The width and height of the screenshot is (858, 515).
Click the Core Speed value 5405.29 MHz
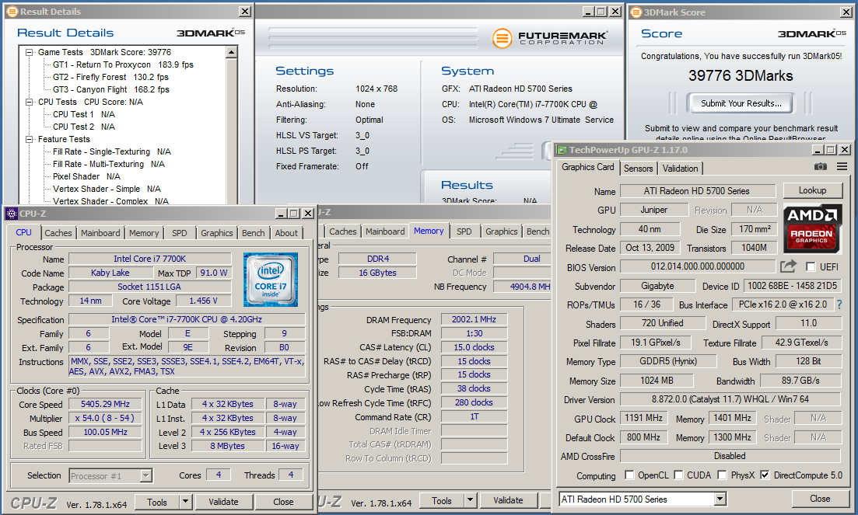[106, 404]
